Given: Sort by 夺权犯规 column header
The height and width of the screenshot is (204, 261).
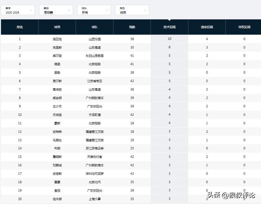Looking at the screenshot, I should pos(244,27).
